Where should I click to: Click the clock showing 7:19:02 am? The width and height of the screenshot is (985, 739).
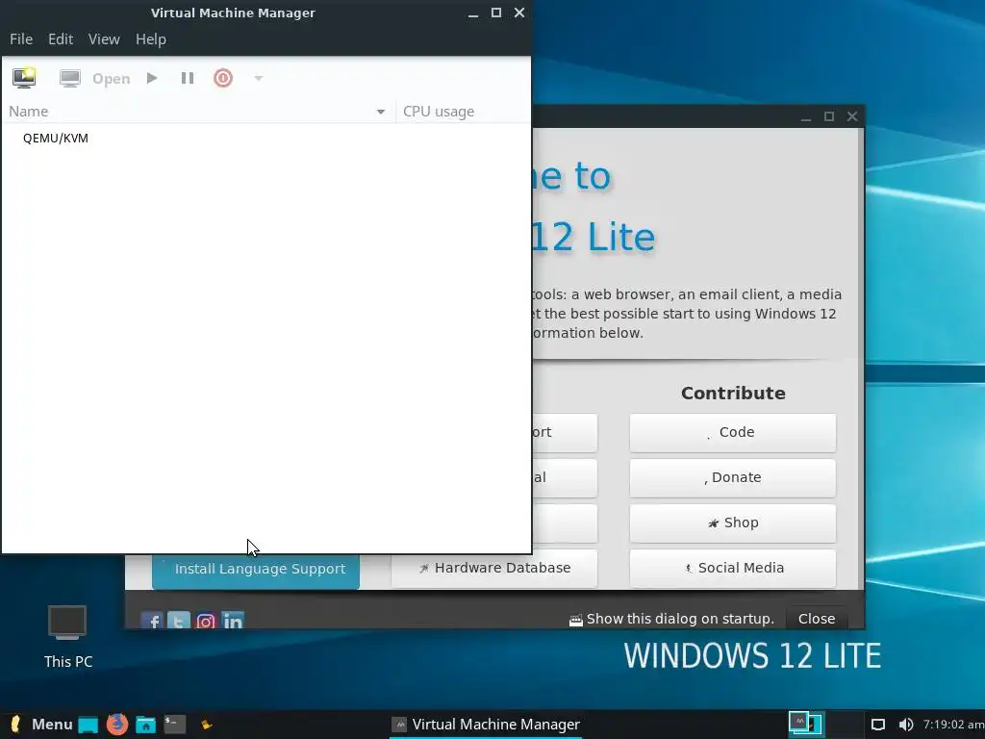953,725
